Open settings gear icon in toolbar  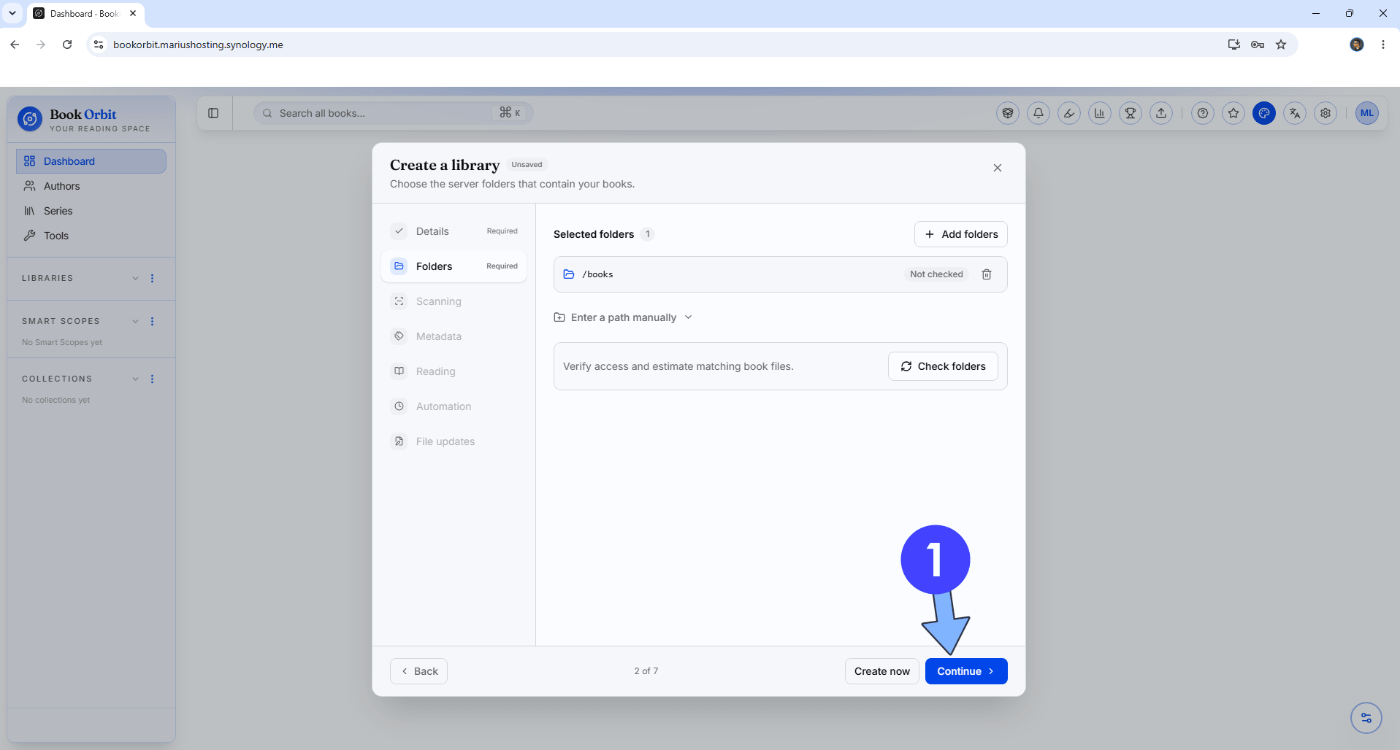tap(1326, 113)
